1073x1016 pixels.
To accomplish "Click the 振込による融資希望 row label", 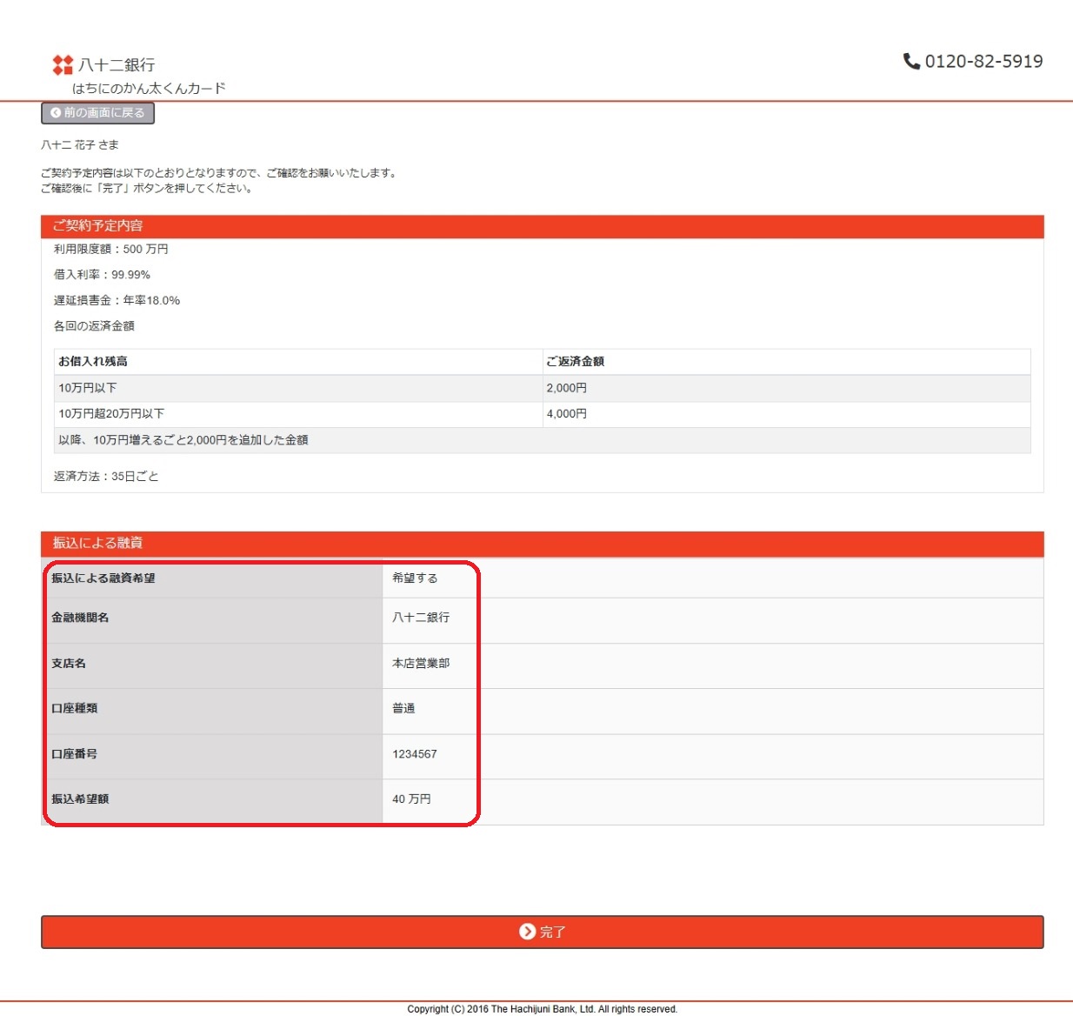I will 103,578.
